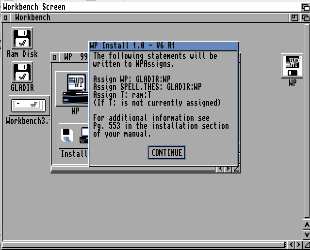Click the WP window right scroll arrow
Viewport: 310px width, 250px height.
click(x=228, y=169)
